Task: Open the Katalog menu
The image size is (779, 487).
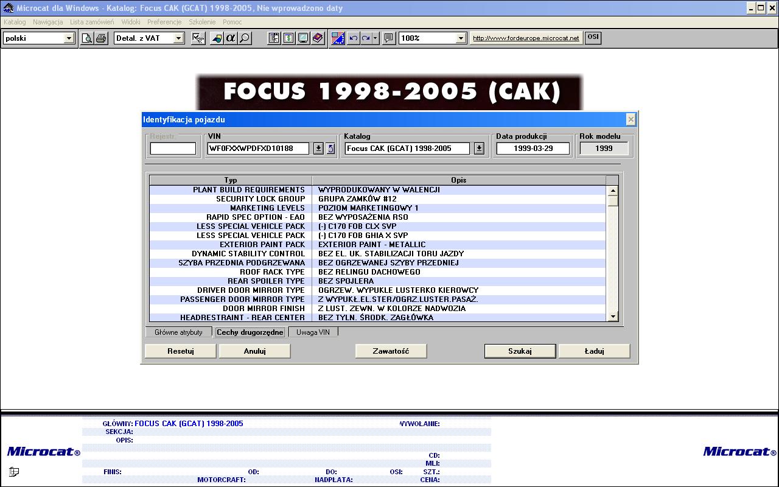Action: (15, 22)
